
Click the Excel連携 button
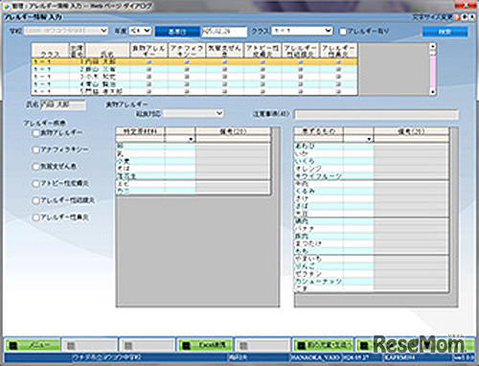(205, 346)
